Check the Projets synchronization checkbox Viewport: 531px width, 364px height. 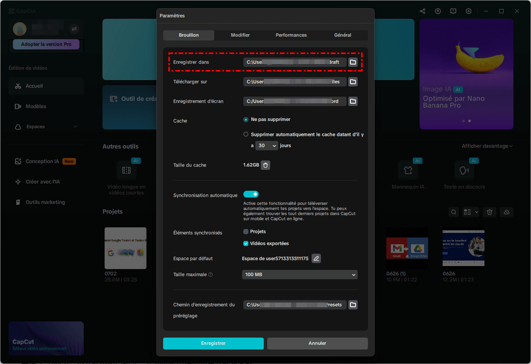click(x=246, y=232)
